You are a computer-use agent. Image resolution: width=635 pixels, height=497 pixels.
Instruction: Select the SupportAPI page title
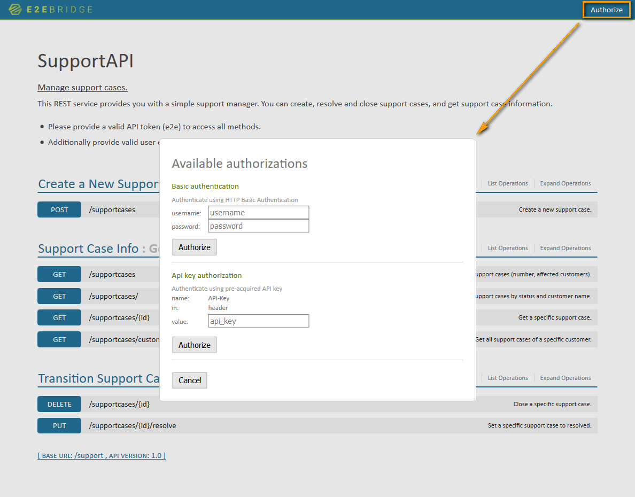click(86, 61)
